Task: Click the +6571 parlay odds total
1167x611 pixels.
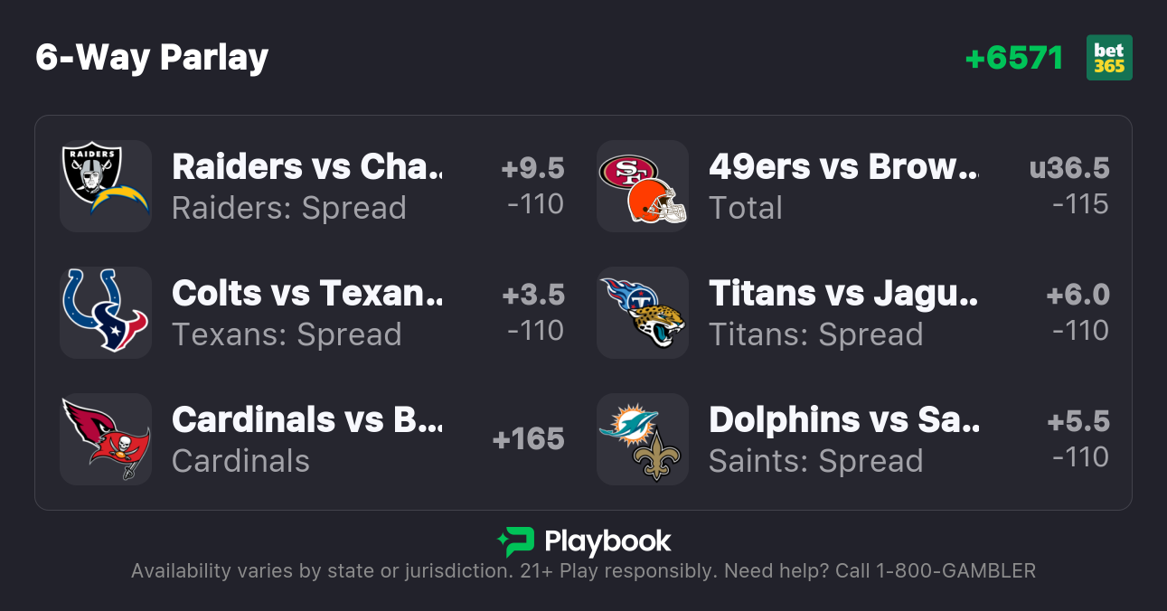Action: [x=1014, y=58]
